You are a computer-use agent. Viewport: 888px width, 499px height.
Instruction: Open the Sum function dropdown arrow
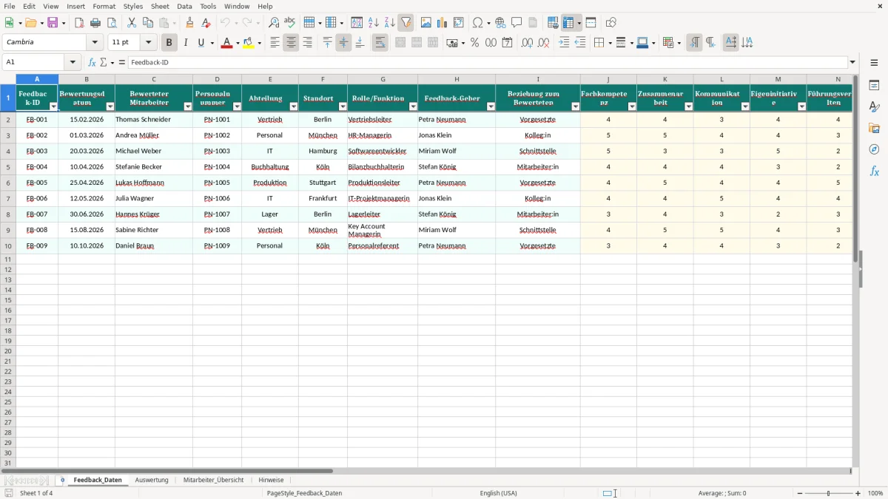click(x=113, y=63)
